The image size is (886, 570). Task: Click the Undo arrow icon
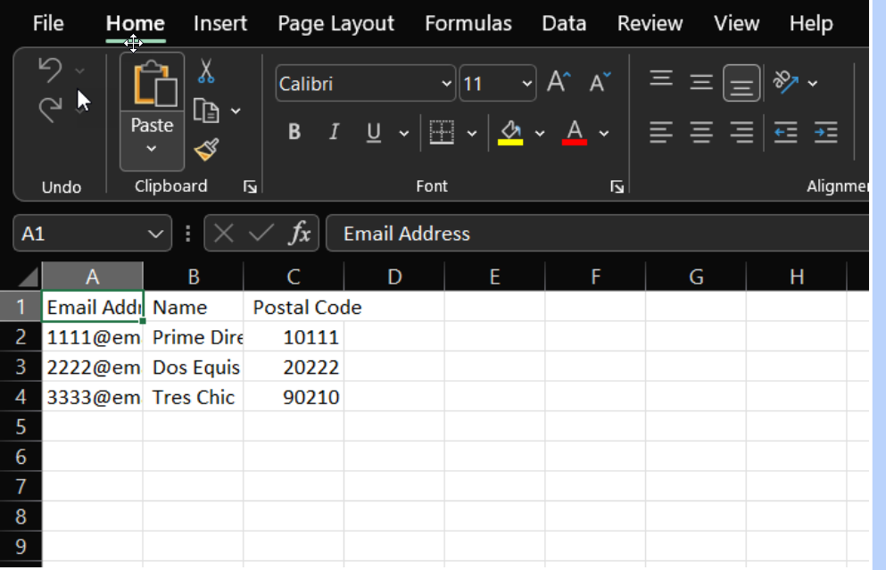pos(51,68)
